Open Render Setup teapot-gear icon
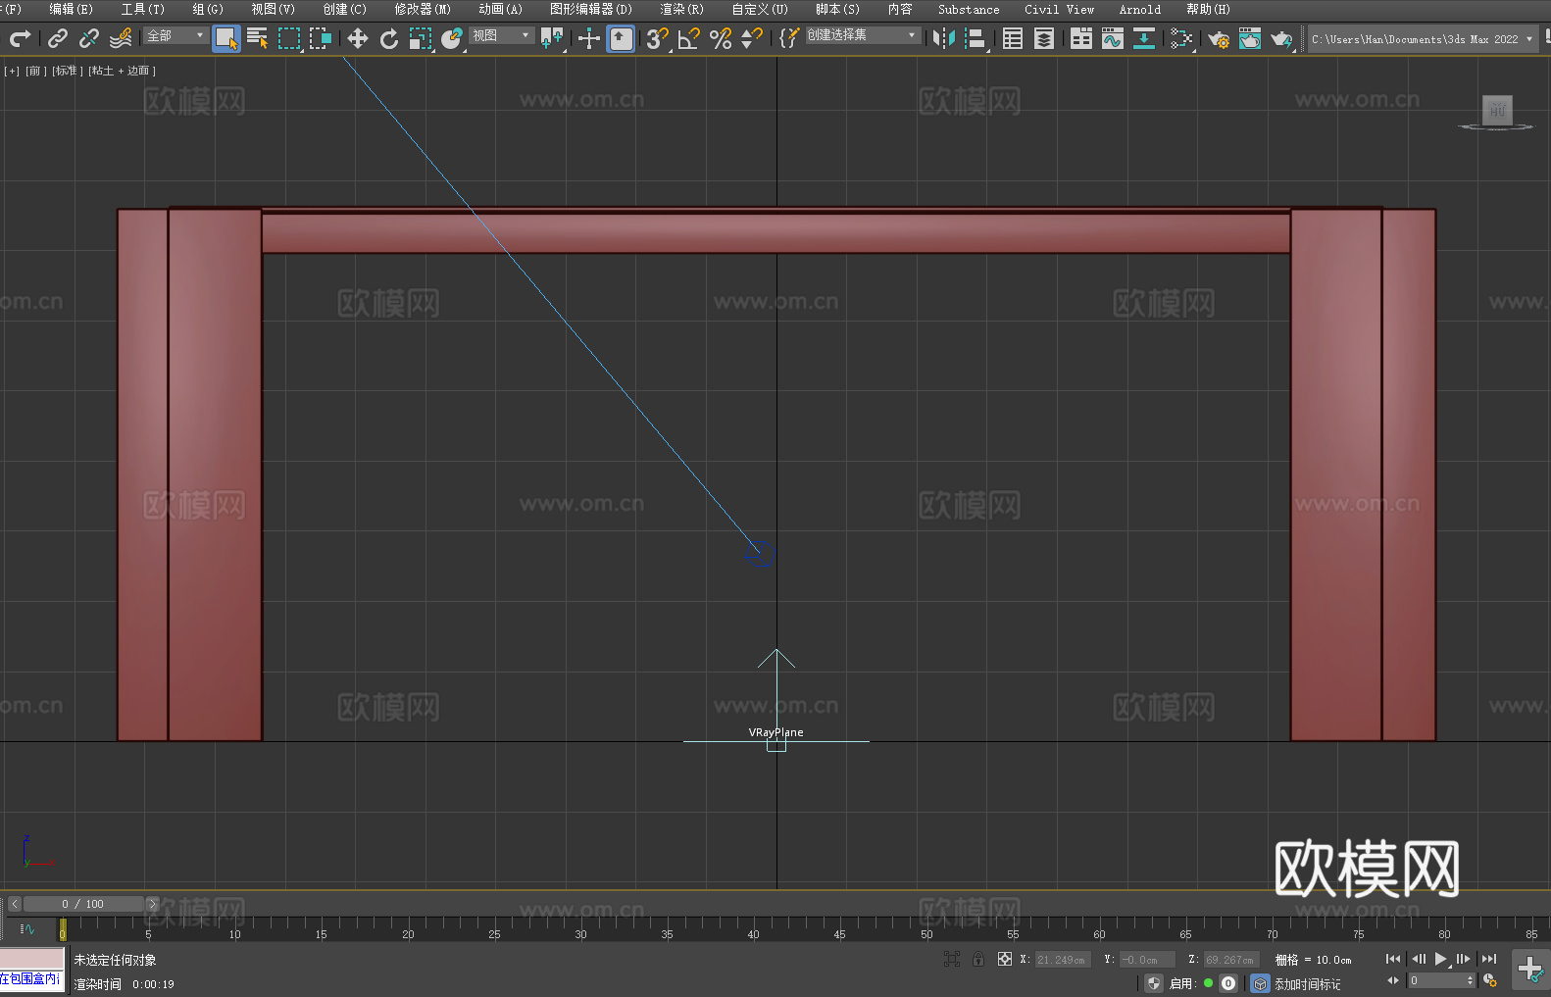 [x=1219, y=38]
